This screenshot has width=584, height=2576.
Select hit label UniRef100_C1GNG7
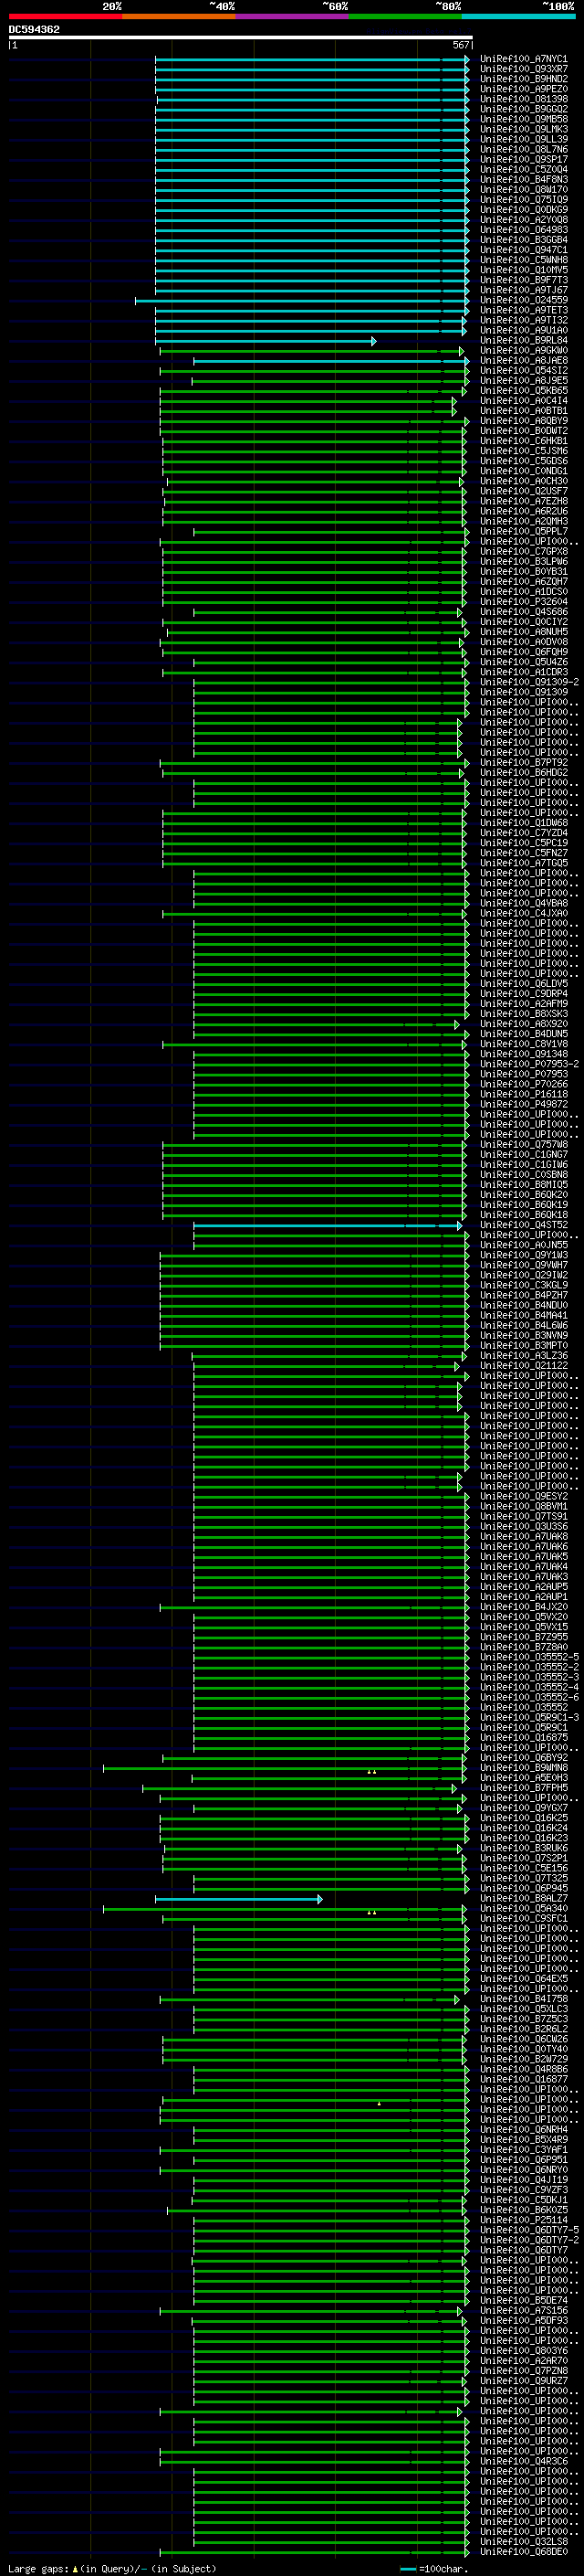[523, 1155]
